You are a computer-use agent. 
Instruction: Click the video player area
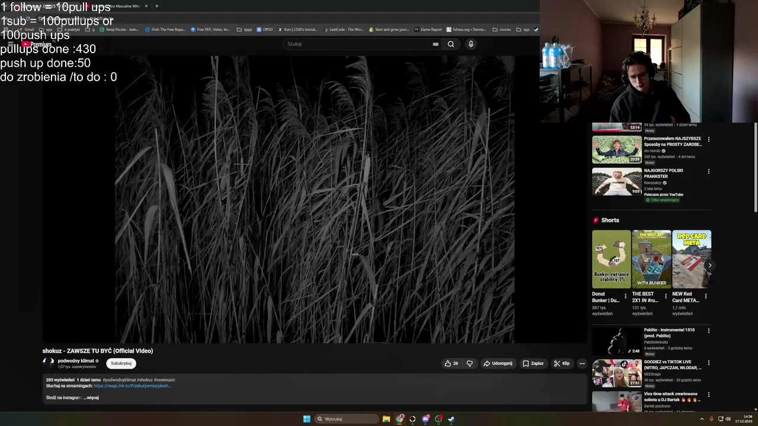click(314, 199)
